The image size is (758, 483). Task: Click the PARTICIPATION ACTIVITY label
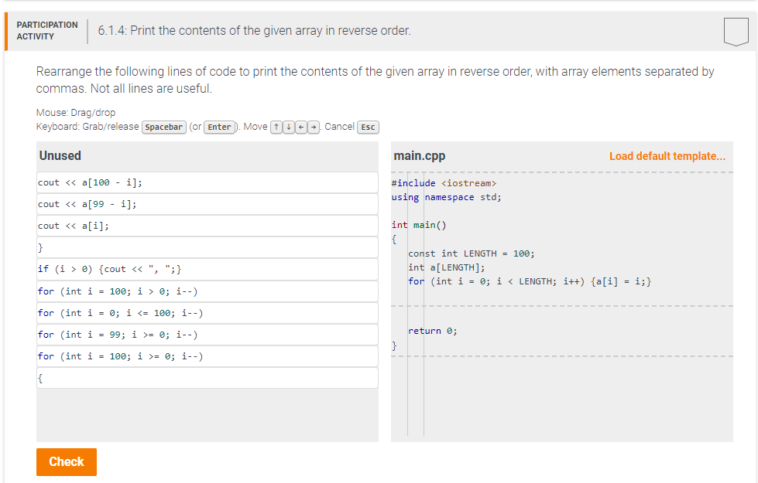[47, 30]
